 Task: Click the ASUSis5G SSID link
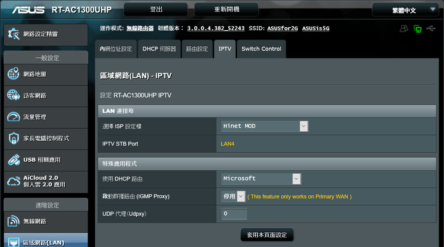[x=316, y=28]
